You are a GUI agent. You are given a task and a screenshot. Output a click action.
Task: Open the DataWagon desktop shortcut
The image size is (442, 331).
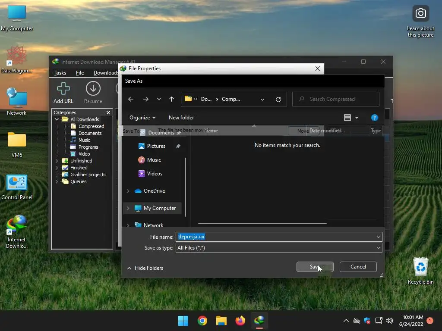coord(16,60)
